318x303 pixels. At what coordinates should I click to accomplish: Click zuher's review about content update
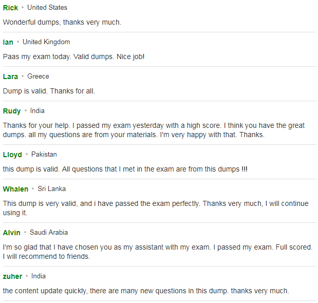click(x=146, y=291)
